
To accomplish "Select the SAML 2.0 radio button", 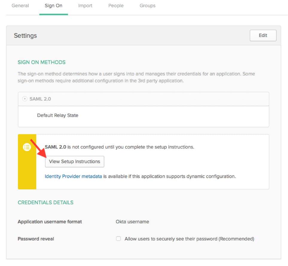I will pos(25,99).
